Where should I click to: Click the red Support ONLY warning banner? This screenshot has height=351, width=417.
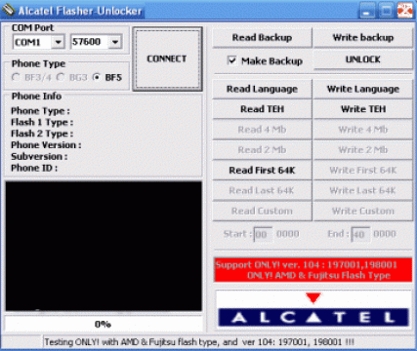coord(313,270)
